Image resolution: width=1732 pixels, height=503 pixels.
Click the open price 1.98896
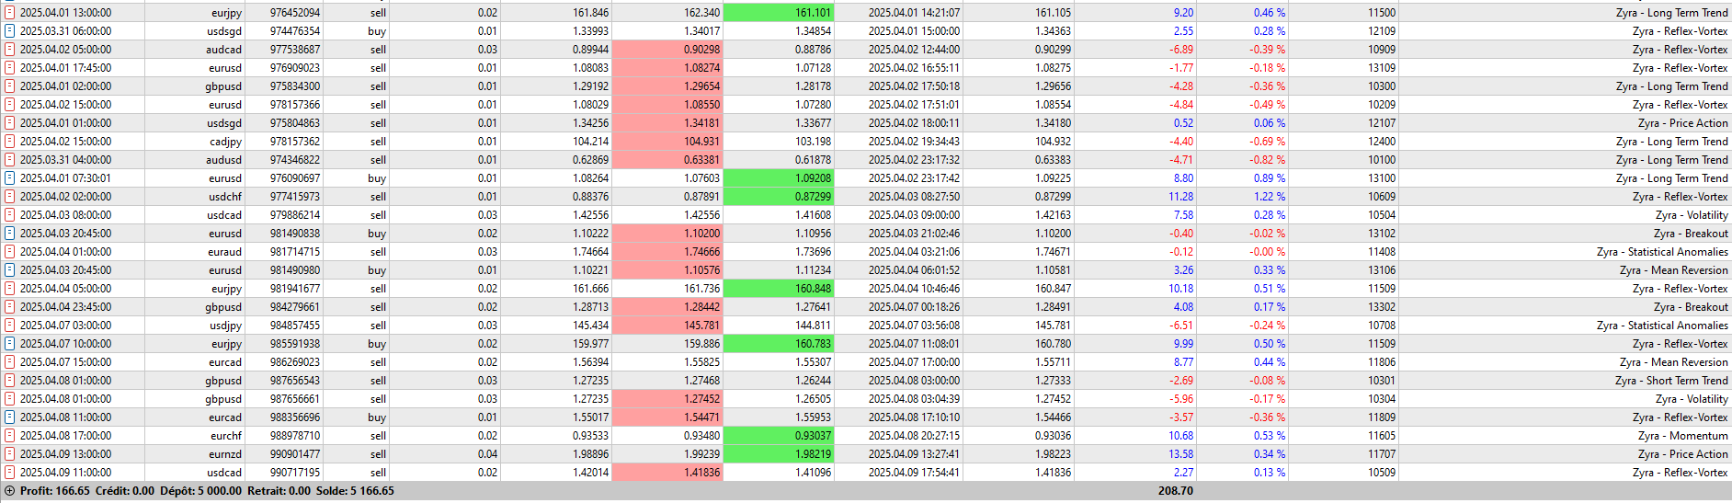(590, 454)
